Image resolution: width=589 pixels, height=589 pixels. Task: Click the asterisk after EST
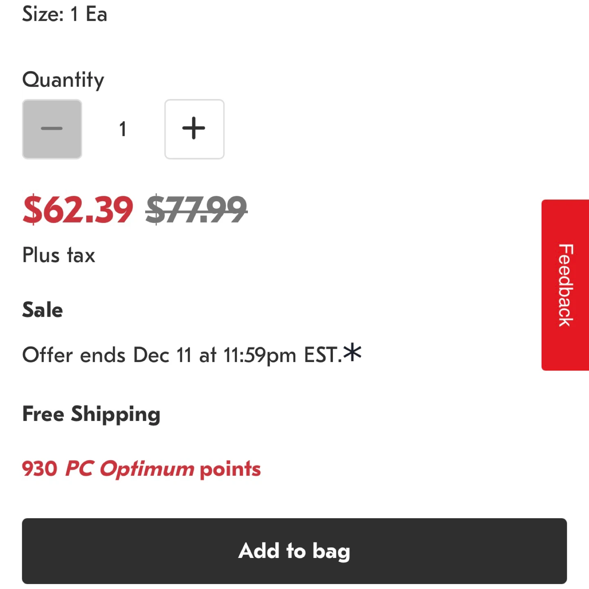point(352,353)
